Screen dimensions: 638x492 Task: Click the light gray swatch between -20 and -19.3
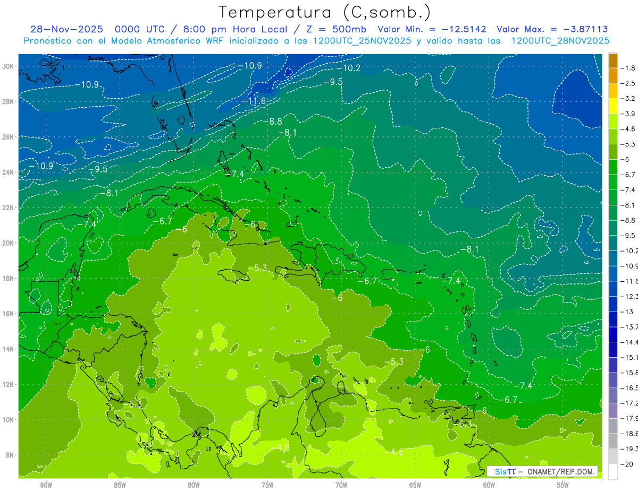pyautogui.click(x=613, y=457)
